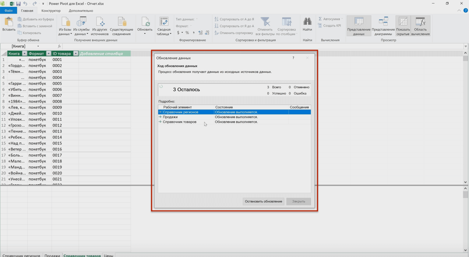Click Отменить все фильтры icon
The width and height of the screenshot is (469, 257).
tap(265, 22)
